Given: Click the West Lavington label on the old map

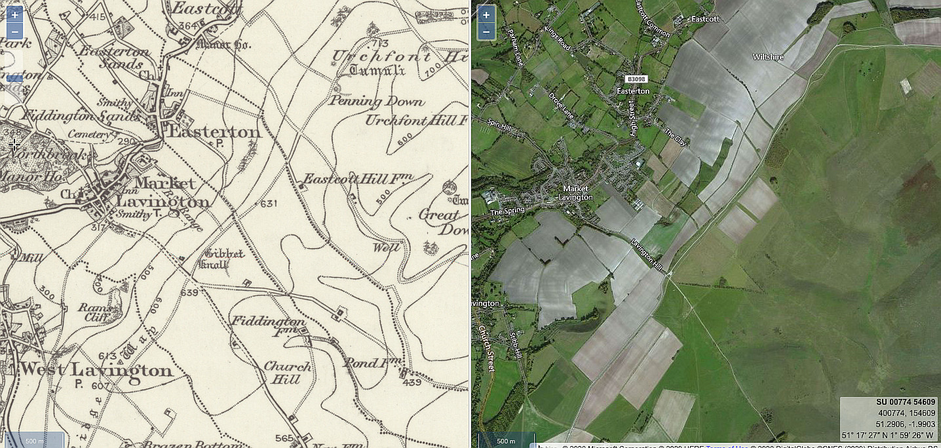Looking at the screenshot, I should pyautogui.click(x=95, y=369).
